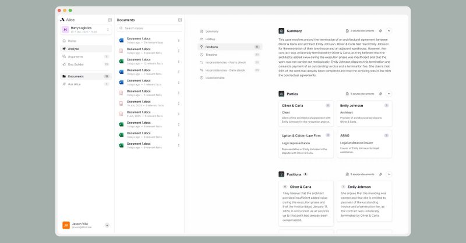Collapse the Parties section with the chevron
The width and height of the screenshot is (466, 243).
click(389, 93)
